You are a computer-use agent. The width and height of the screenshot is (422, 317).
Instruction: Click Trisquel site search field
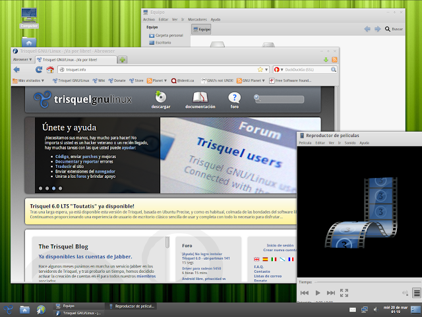click(x=279, y=100)
